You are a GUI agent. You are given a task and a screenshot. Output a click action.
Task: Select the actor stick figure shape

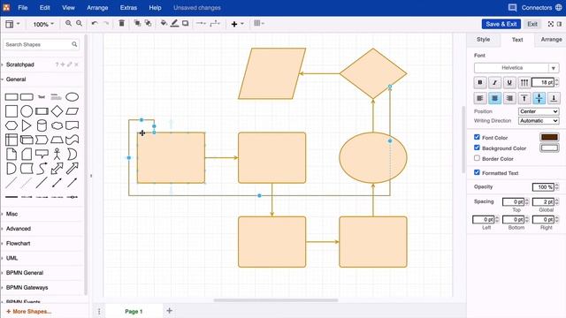pyautogui.click(x=57, y=154)
